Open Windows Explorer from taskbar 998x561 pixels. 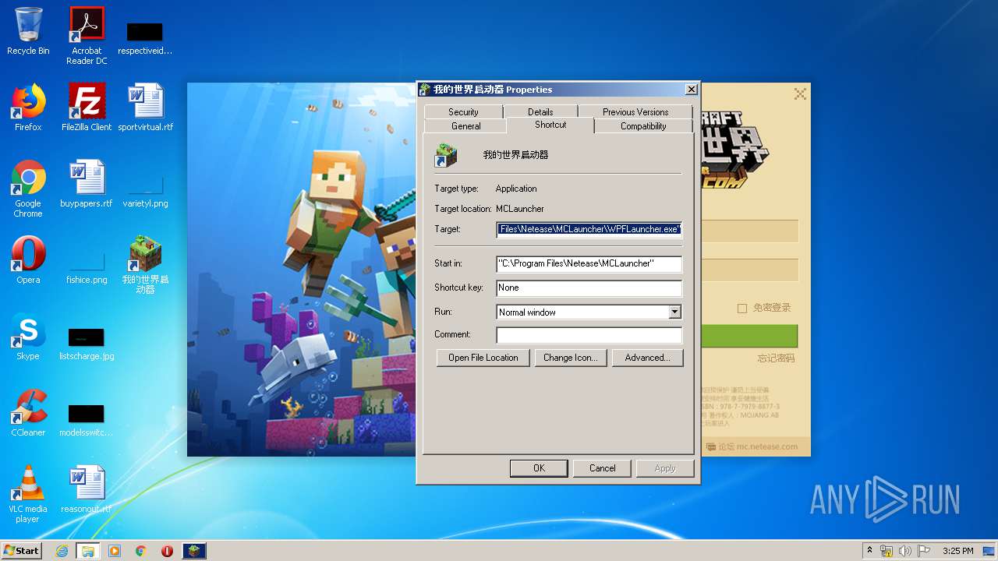(x=88, y=551)
